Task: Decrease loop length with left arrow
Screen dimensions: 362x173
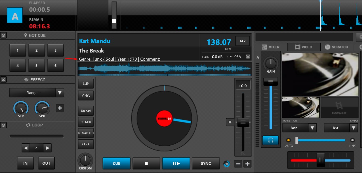Action: click(x=26, y=148)
